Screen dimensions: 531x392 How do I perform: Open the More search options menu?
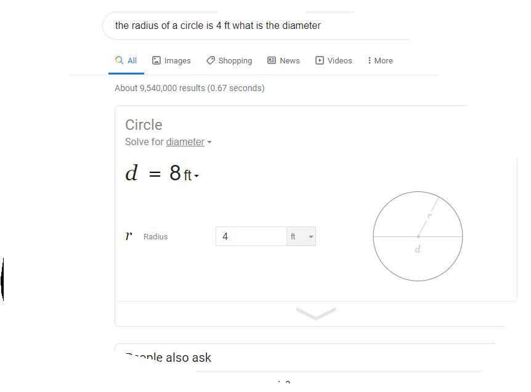point(383,61)
